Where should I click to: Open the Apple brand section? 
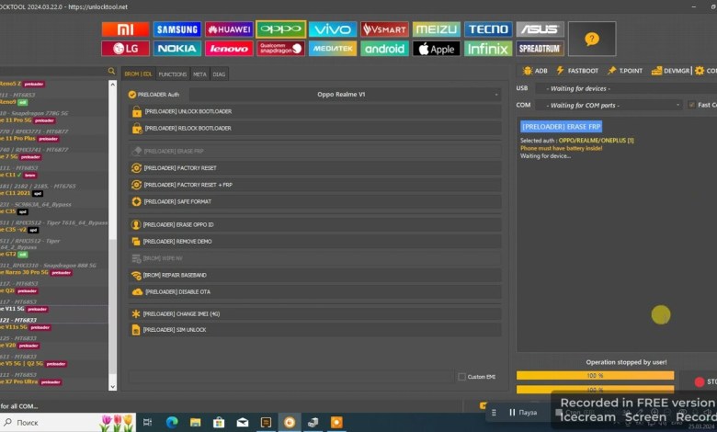pos(436,48)
